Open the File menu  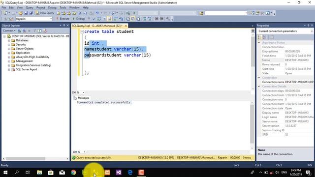click(x=4, y=8)
